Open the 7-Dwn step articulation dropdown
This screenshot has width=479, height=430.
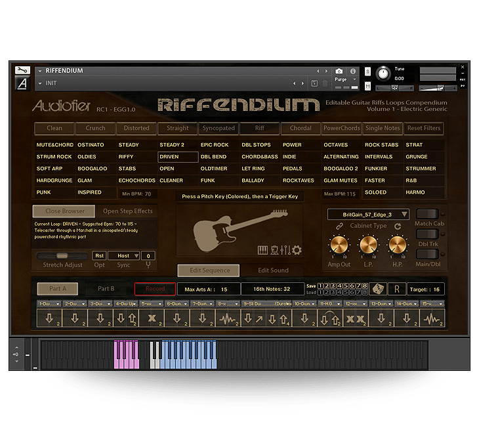click(x=203, y=304)
